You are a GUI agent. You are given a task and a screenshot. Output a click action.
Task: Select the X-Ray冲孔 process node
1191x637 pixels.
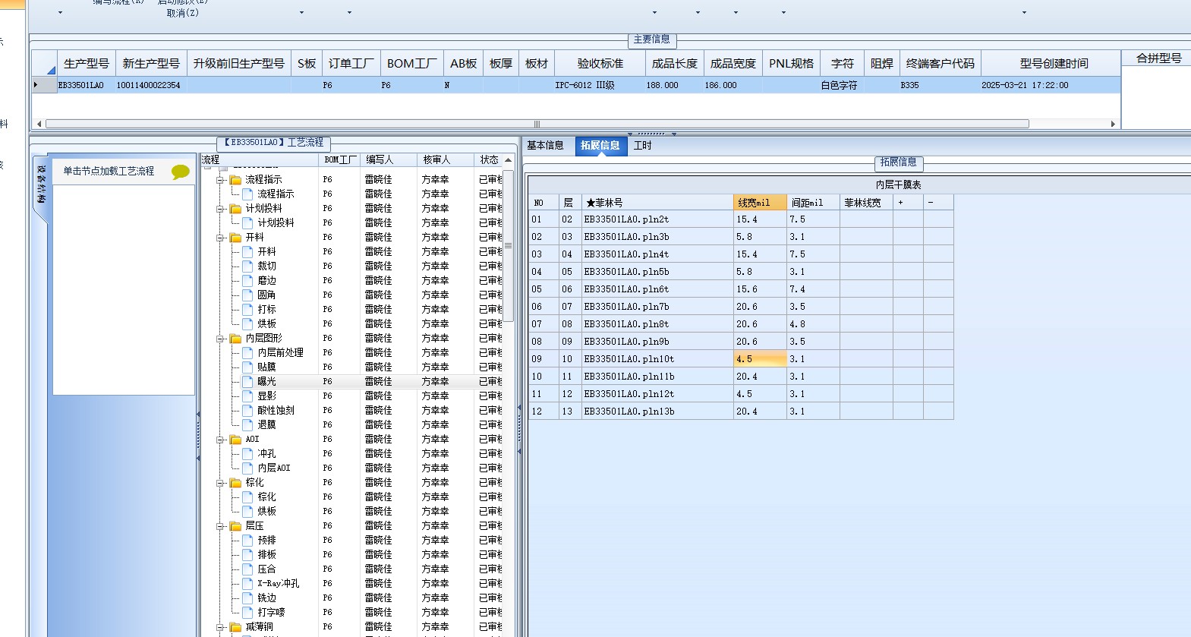pos(279,583)
